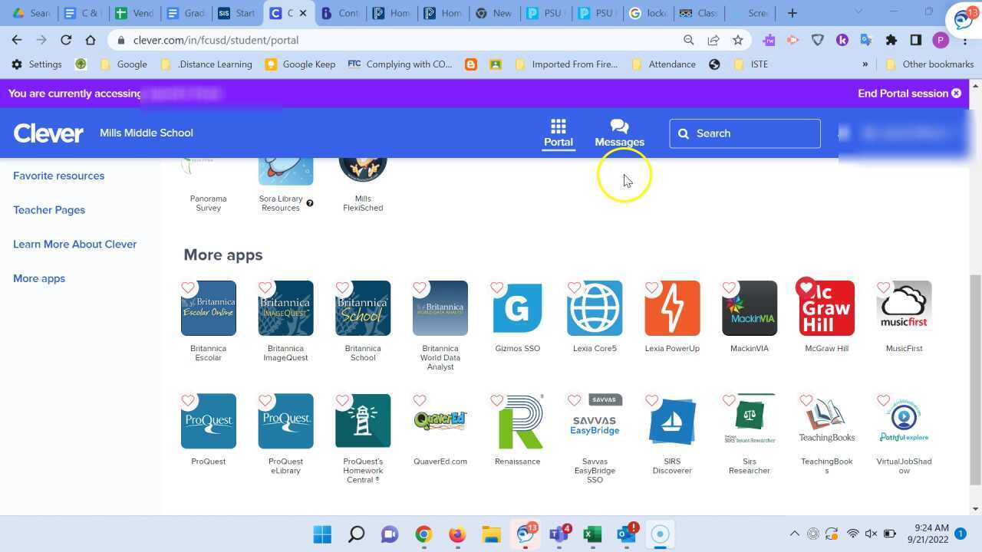982x552 pixels.
Task: Launch Lexia Core5
Action: pos(595,307)
